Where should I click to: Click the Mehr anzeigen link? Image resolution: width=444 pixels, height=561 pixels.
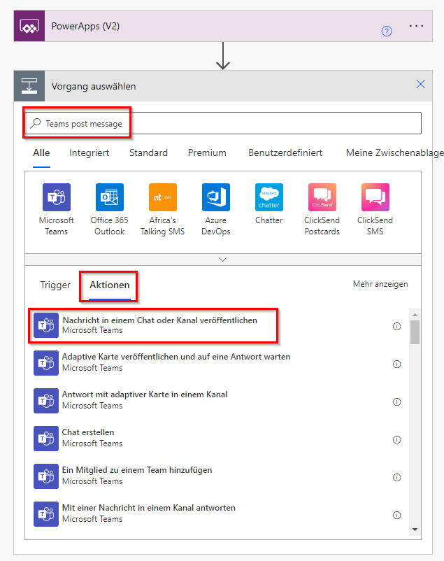coord(380,284)
